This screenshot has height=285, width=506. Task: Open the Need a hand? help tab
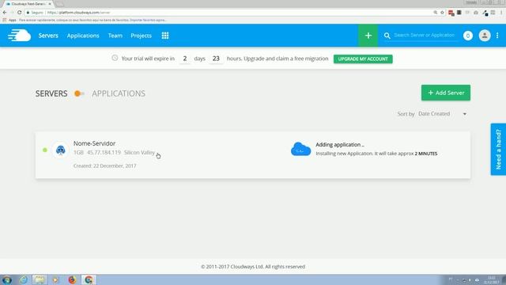[498, 150]
